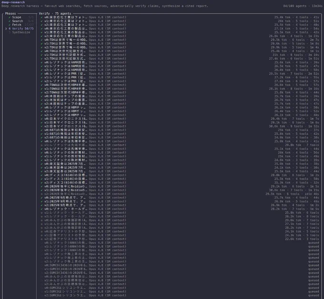Click stats "29.5k tok · 6 tools · 2m 7s"

click(295, 40)
